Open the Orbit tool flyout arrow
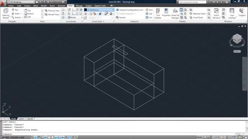Screen dimensions: 248x139 coord(21,14)
